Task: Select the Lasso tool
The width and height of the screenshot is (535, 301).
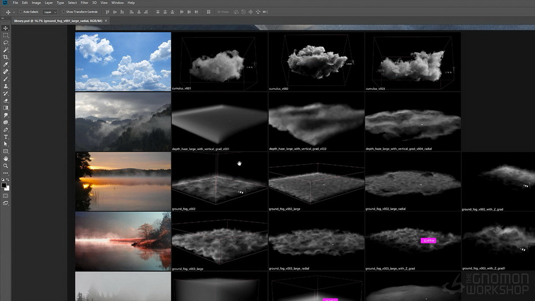Action: [6, 43]
